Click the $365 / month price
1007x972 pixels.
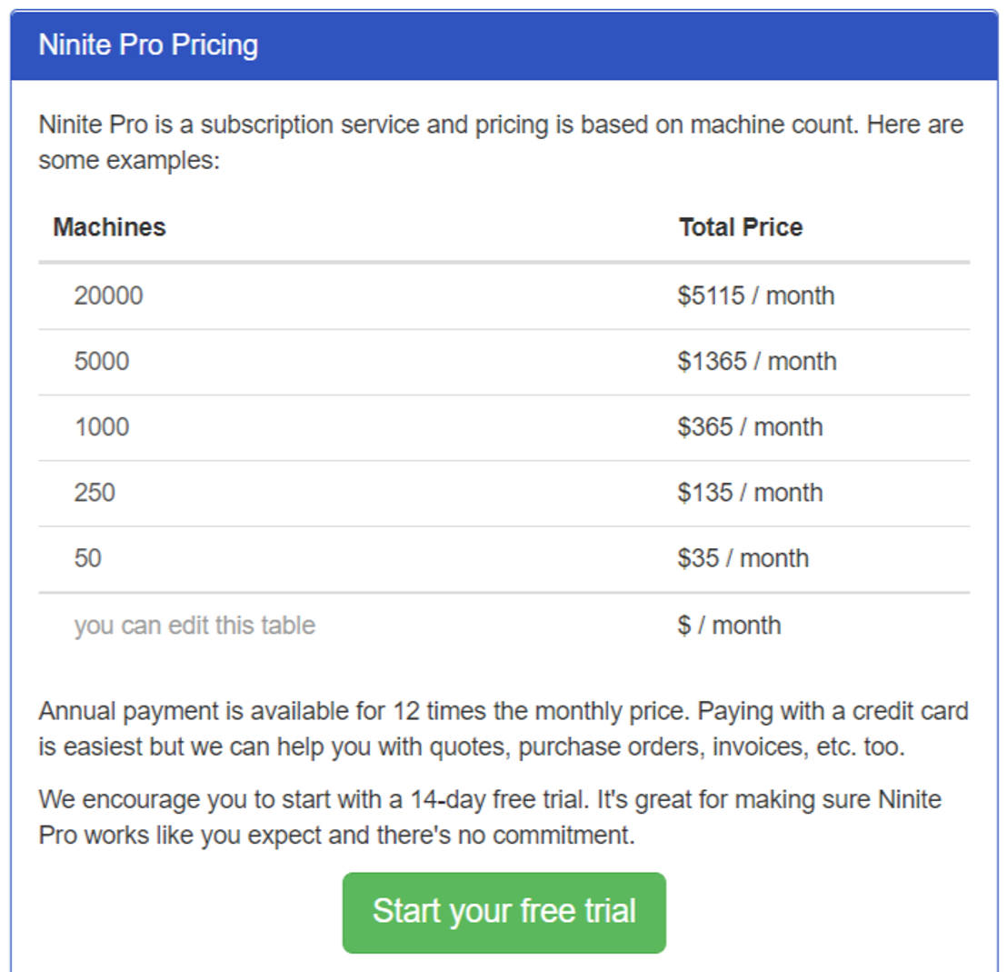750,427
